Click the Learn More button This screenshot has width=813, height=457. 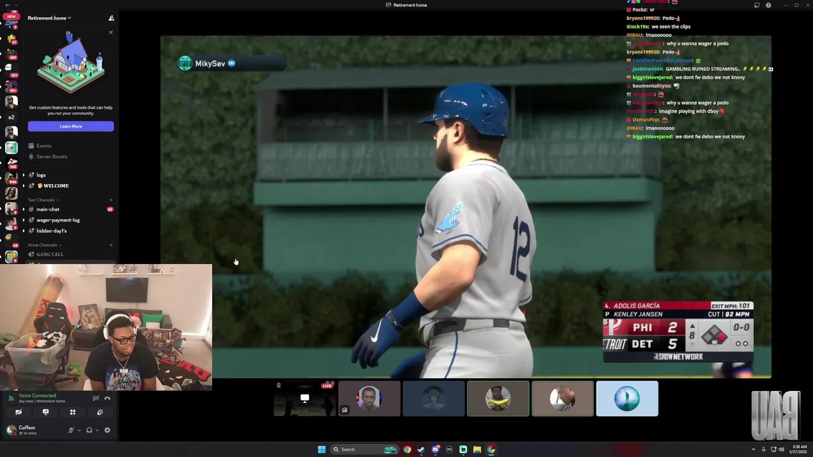[71, 126]
